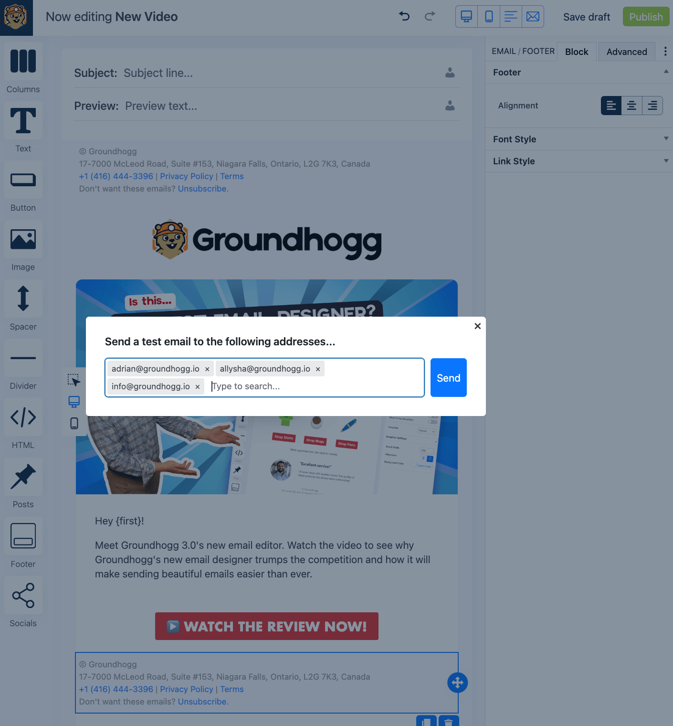
Task: Open replacements picker for Subject line
Action: pos(450,73)
